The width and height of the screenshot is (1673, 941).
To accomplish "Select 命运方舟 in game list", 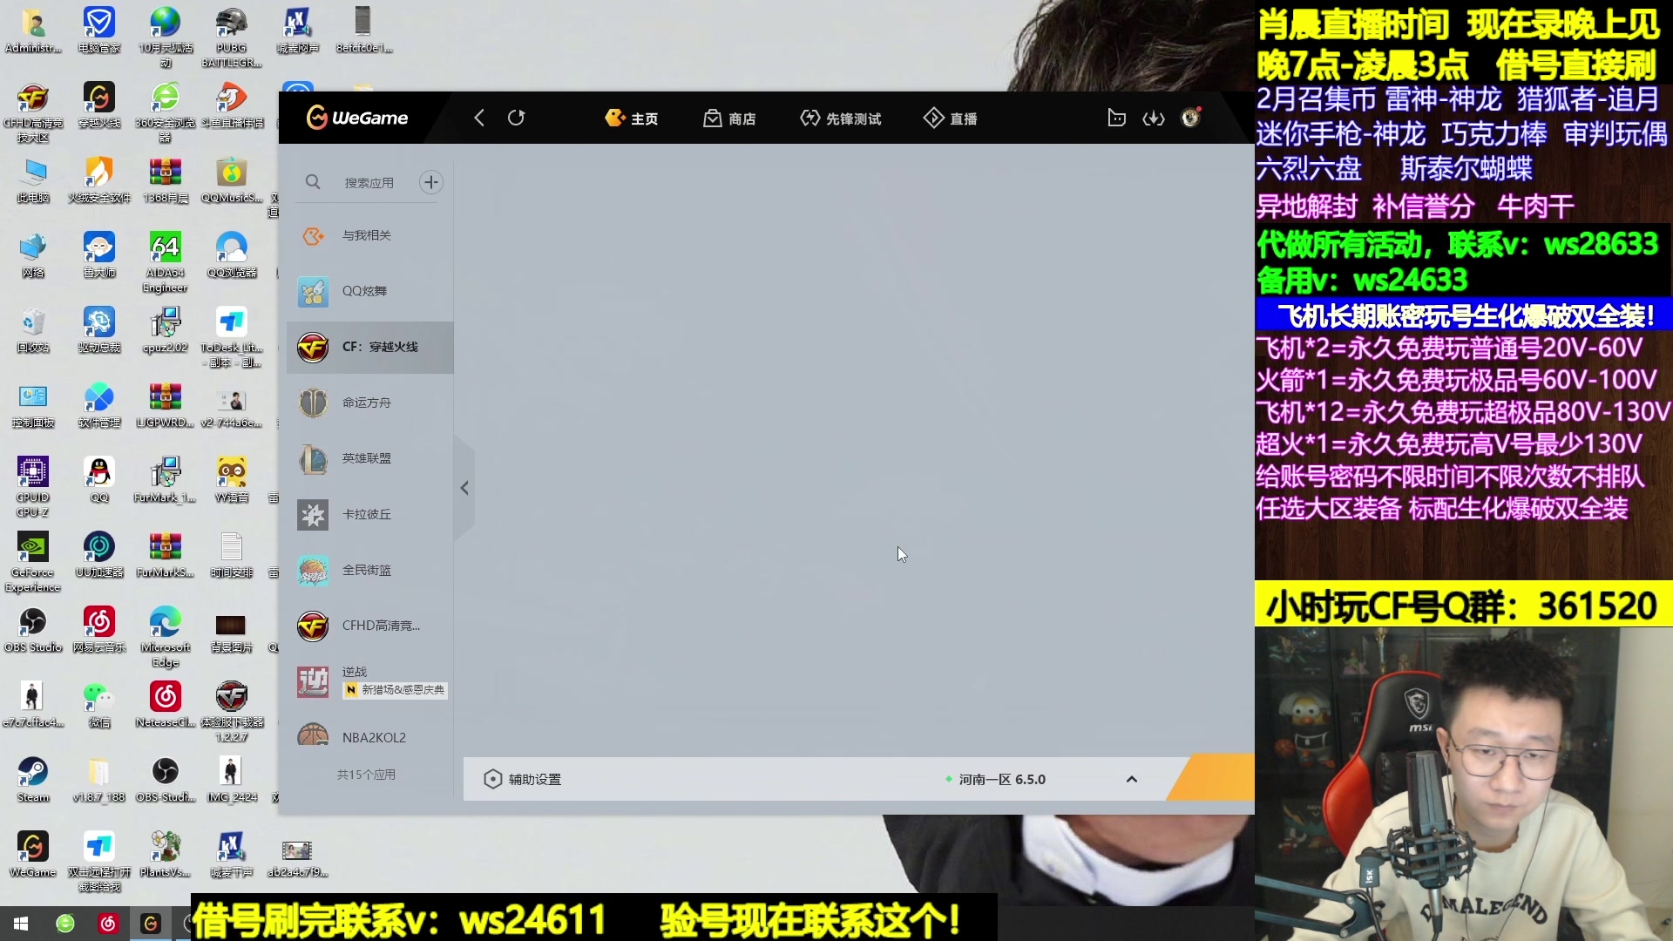I will [370, 403].
